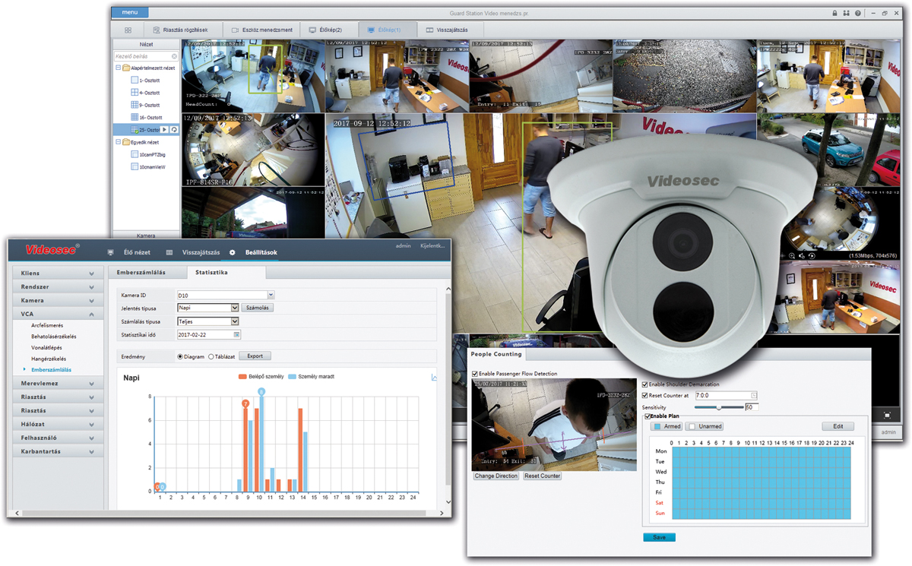Click the monitor icon beside Élő nézet
Viewport: 912px width, 566px height.
pyautogui.click(x=111, y=252)
